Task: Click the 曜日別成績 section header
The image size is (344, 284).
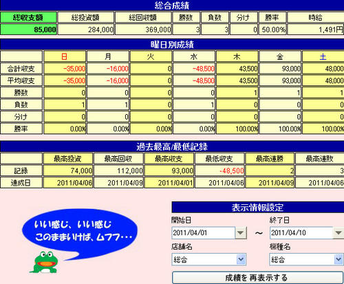Action: tap(172, 44)
